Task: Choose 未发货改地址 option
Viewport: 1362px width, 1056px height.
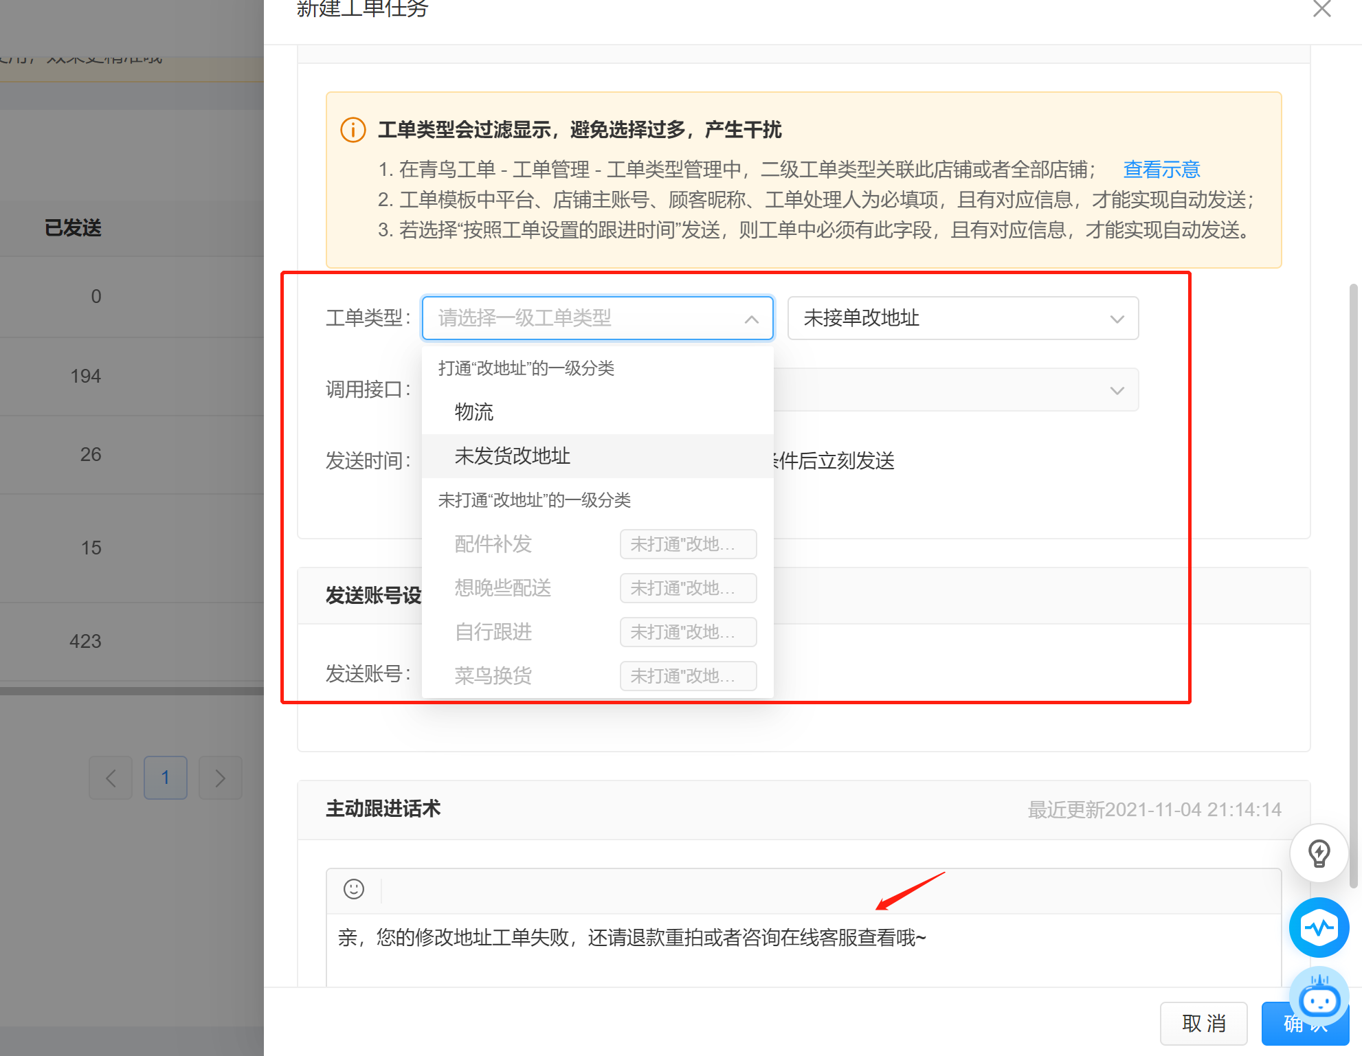Action: coord(598,456)
